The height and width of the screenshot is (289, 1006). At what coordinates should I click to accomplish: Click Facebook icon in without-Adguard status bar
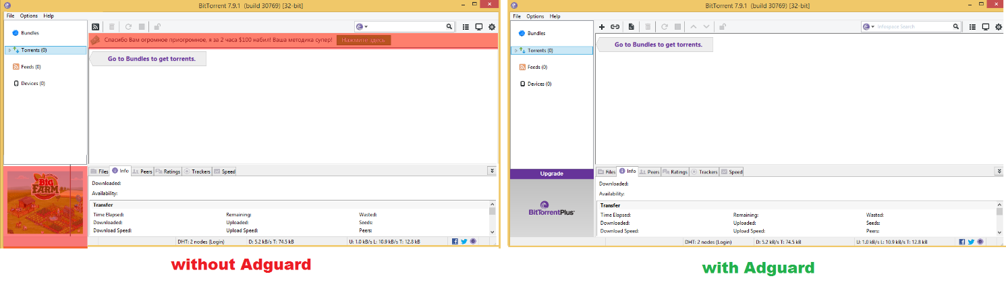coord(455,241)
